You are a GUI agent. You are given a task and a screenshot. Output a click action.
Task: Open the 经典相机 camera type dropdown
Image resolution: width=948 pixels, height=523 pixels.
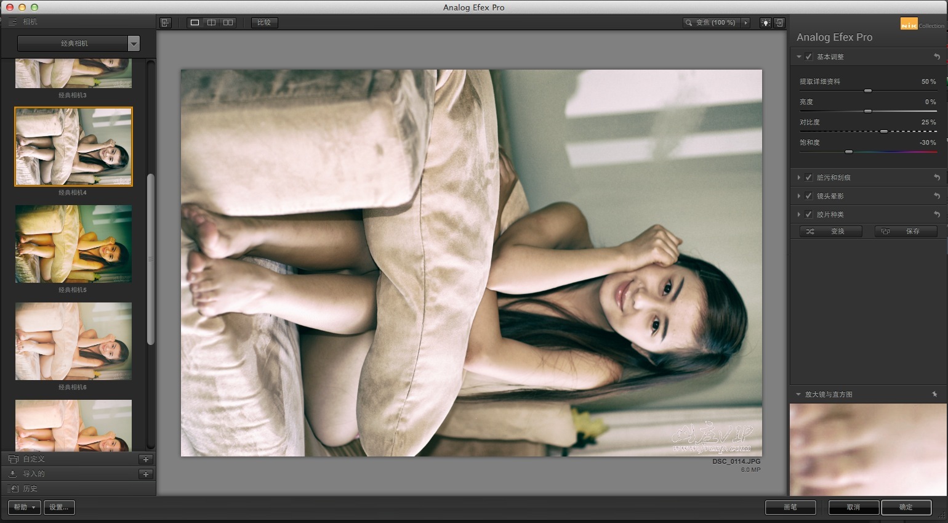click(x=134, y=44)
